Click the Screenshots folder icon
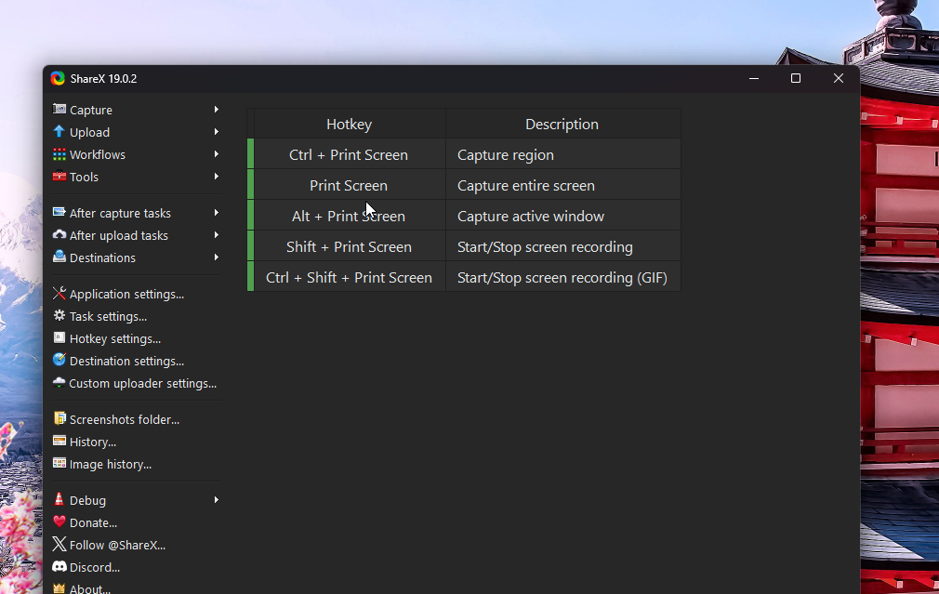 [x=59, y=418]
